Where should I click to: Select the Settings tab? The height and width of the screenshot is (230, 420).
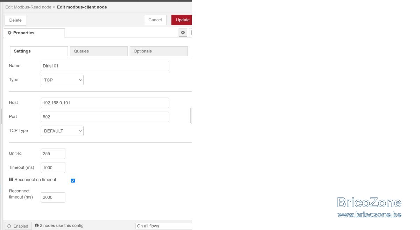(x=38, y=51)
